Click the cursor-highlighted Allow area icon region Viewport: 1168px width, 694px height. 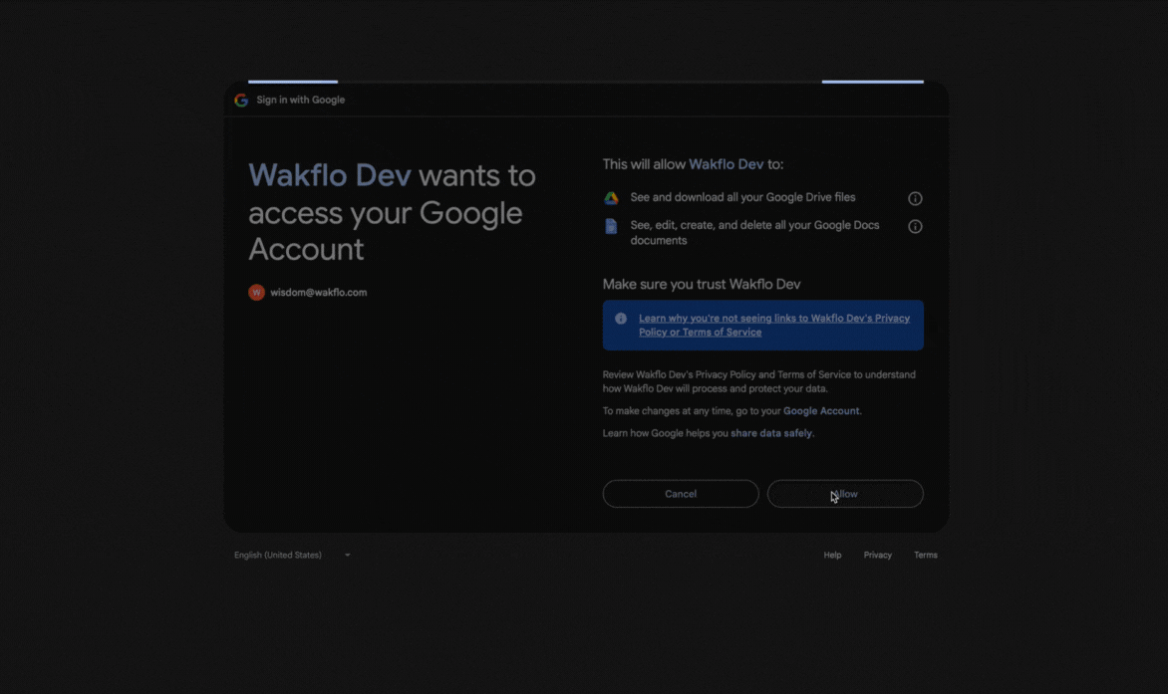tap(834, 497)
